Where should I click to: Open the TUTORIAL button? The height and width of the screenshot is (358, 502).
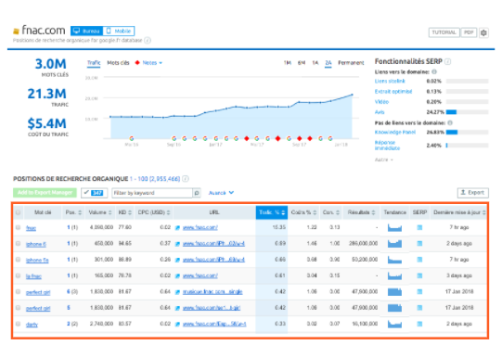click(444, 32)
